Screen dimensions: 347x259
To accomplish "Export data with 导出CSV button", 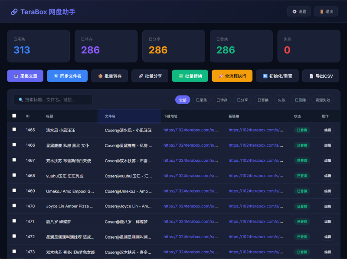I will [321, 76].
